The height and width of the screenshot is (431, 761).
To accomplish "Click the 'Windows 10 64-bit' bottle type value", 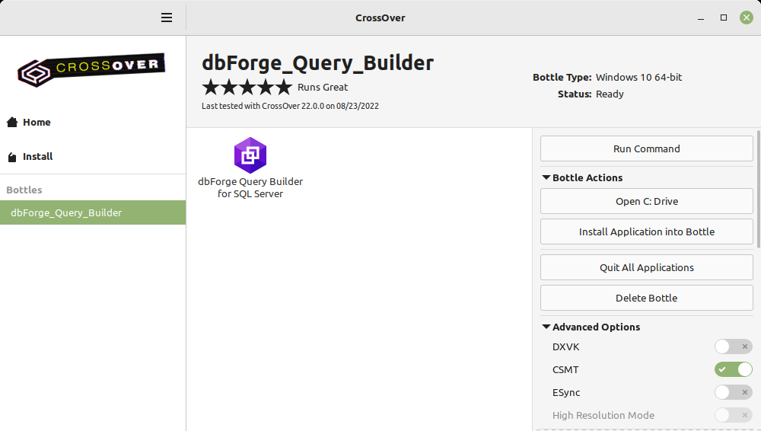I will click(638, 77).
